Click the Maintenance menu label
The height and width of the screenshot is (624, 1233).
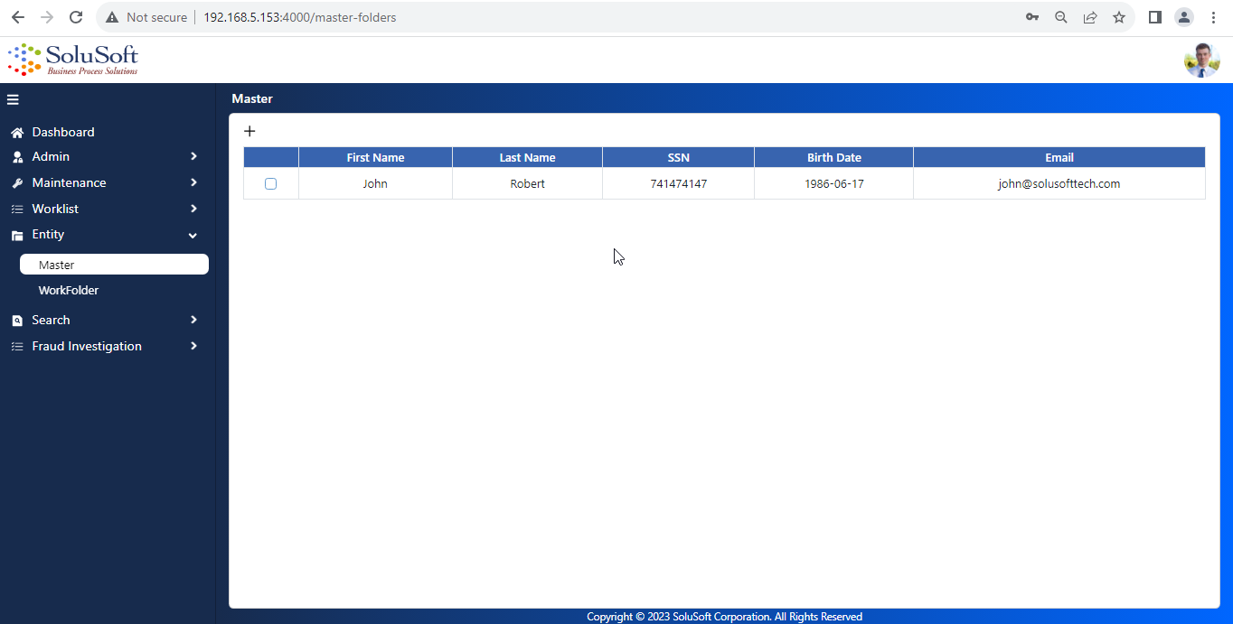click(69, 182)
